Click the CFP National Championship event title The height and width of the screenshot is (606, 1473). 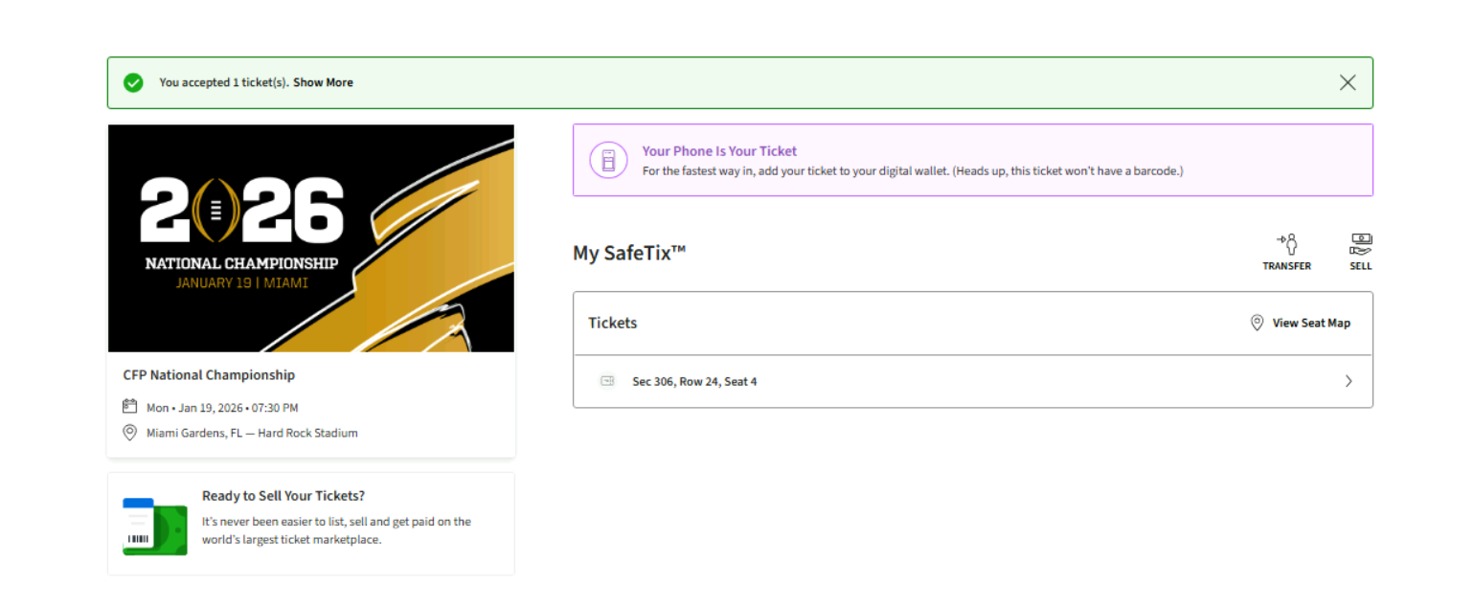point(209,375)
